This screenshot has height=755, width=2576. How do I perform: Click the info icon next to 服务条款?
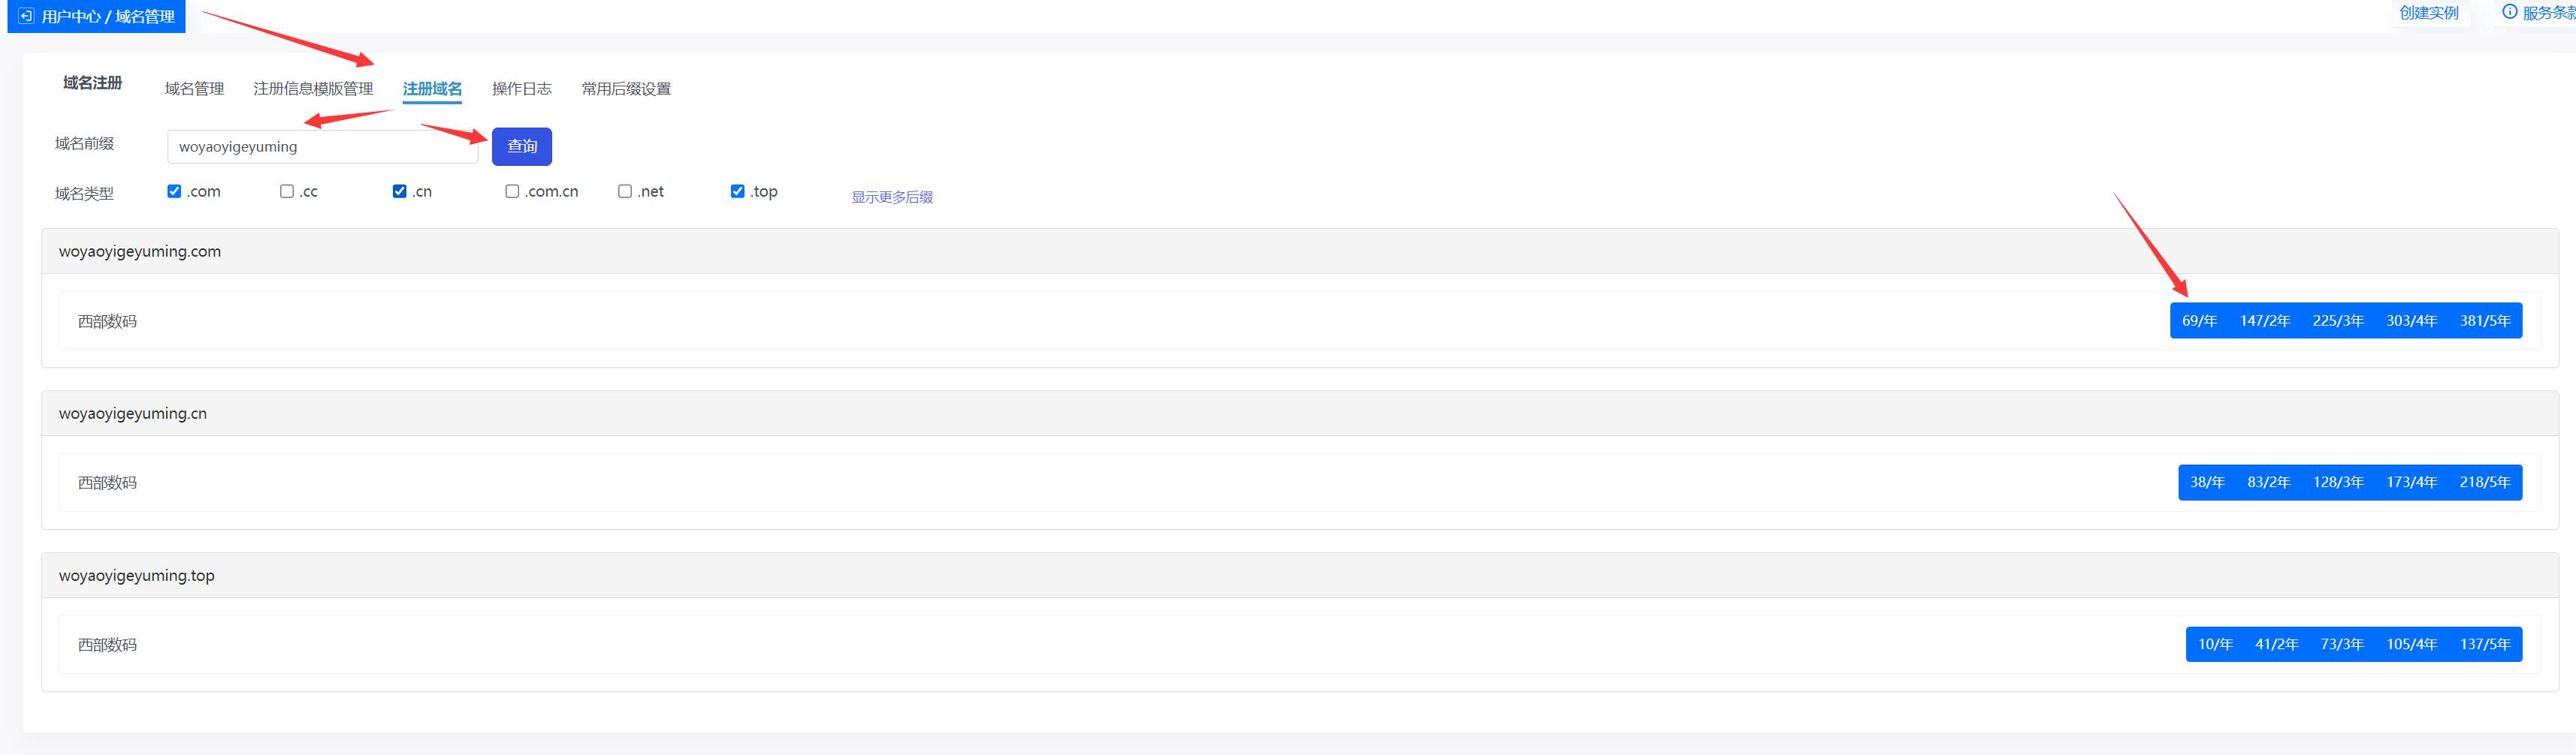pyautogui.click(x=2509, y=12)
